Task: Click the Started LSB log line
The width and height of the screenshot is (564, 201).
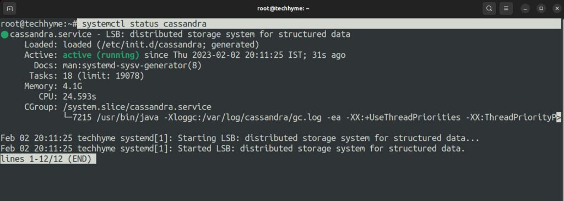Action: 233,149
